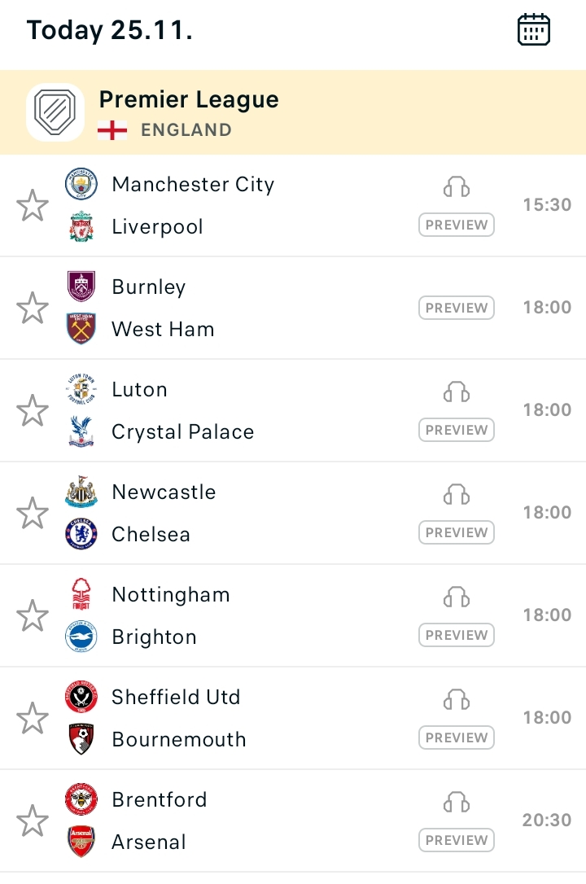The image size is (586, 884).
Task: Open the Premier League England header
Action: [293, 112]
